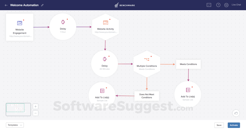Click the Website Activity label

pyautogui.click(x=105, y=29)
